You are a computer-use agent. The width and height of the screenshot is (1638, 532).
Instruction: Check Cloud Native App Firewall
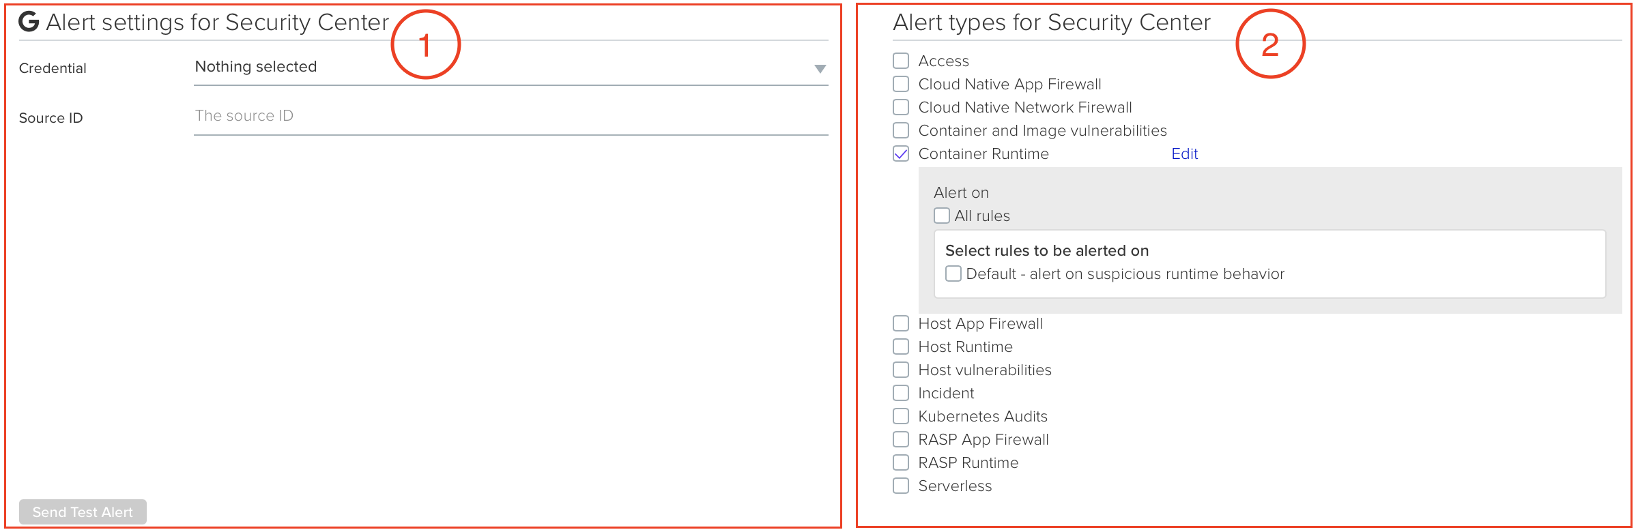pos(901,84)
